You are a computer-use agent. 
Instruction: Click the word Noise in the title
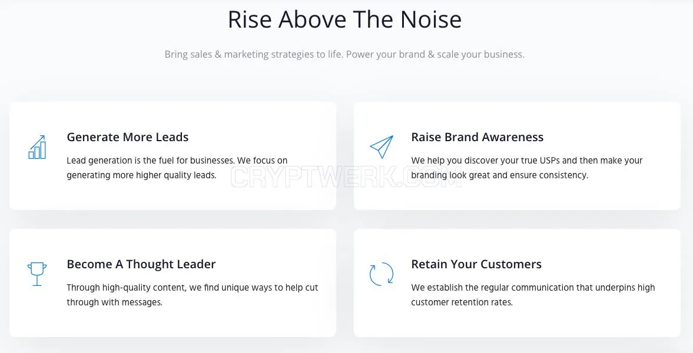(431, 19)
